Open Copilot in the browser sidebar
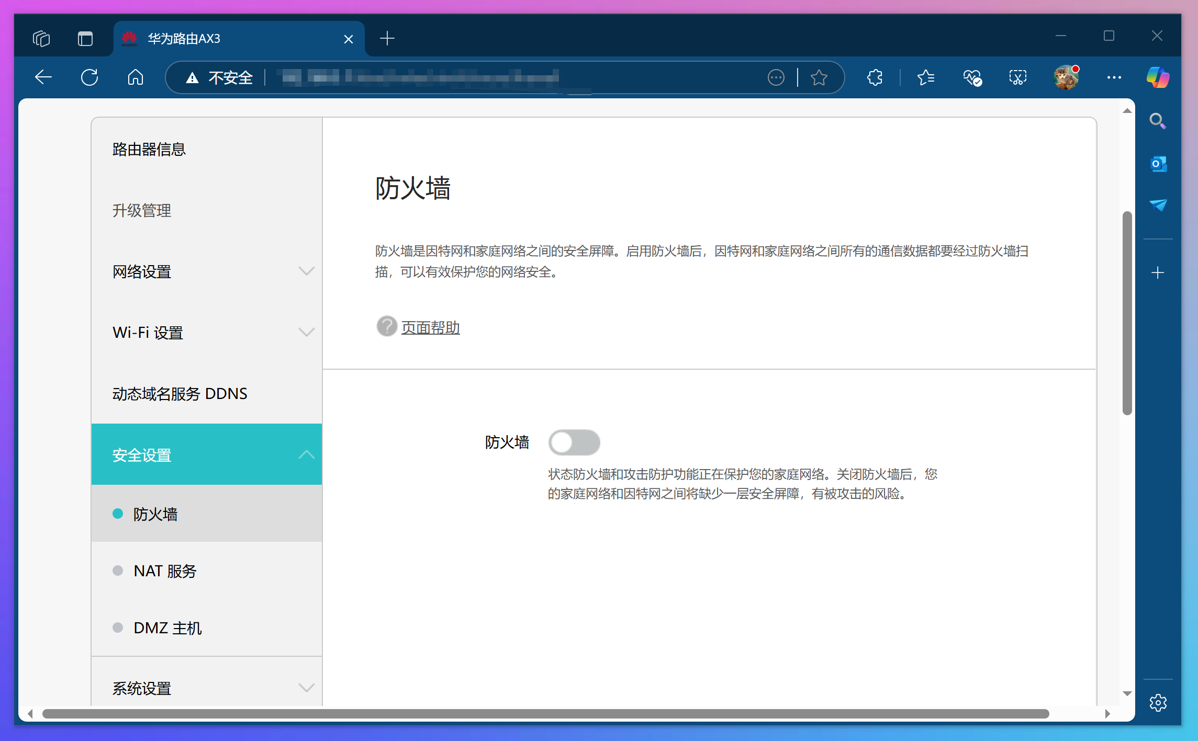 pyautogui.click(x=1157, y=77)
